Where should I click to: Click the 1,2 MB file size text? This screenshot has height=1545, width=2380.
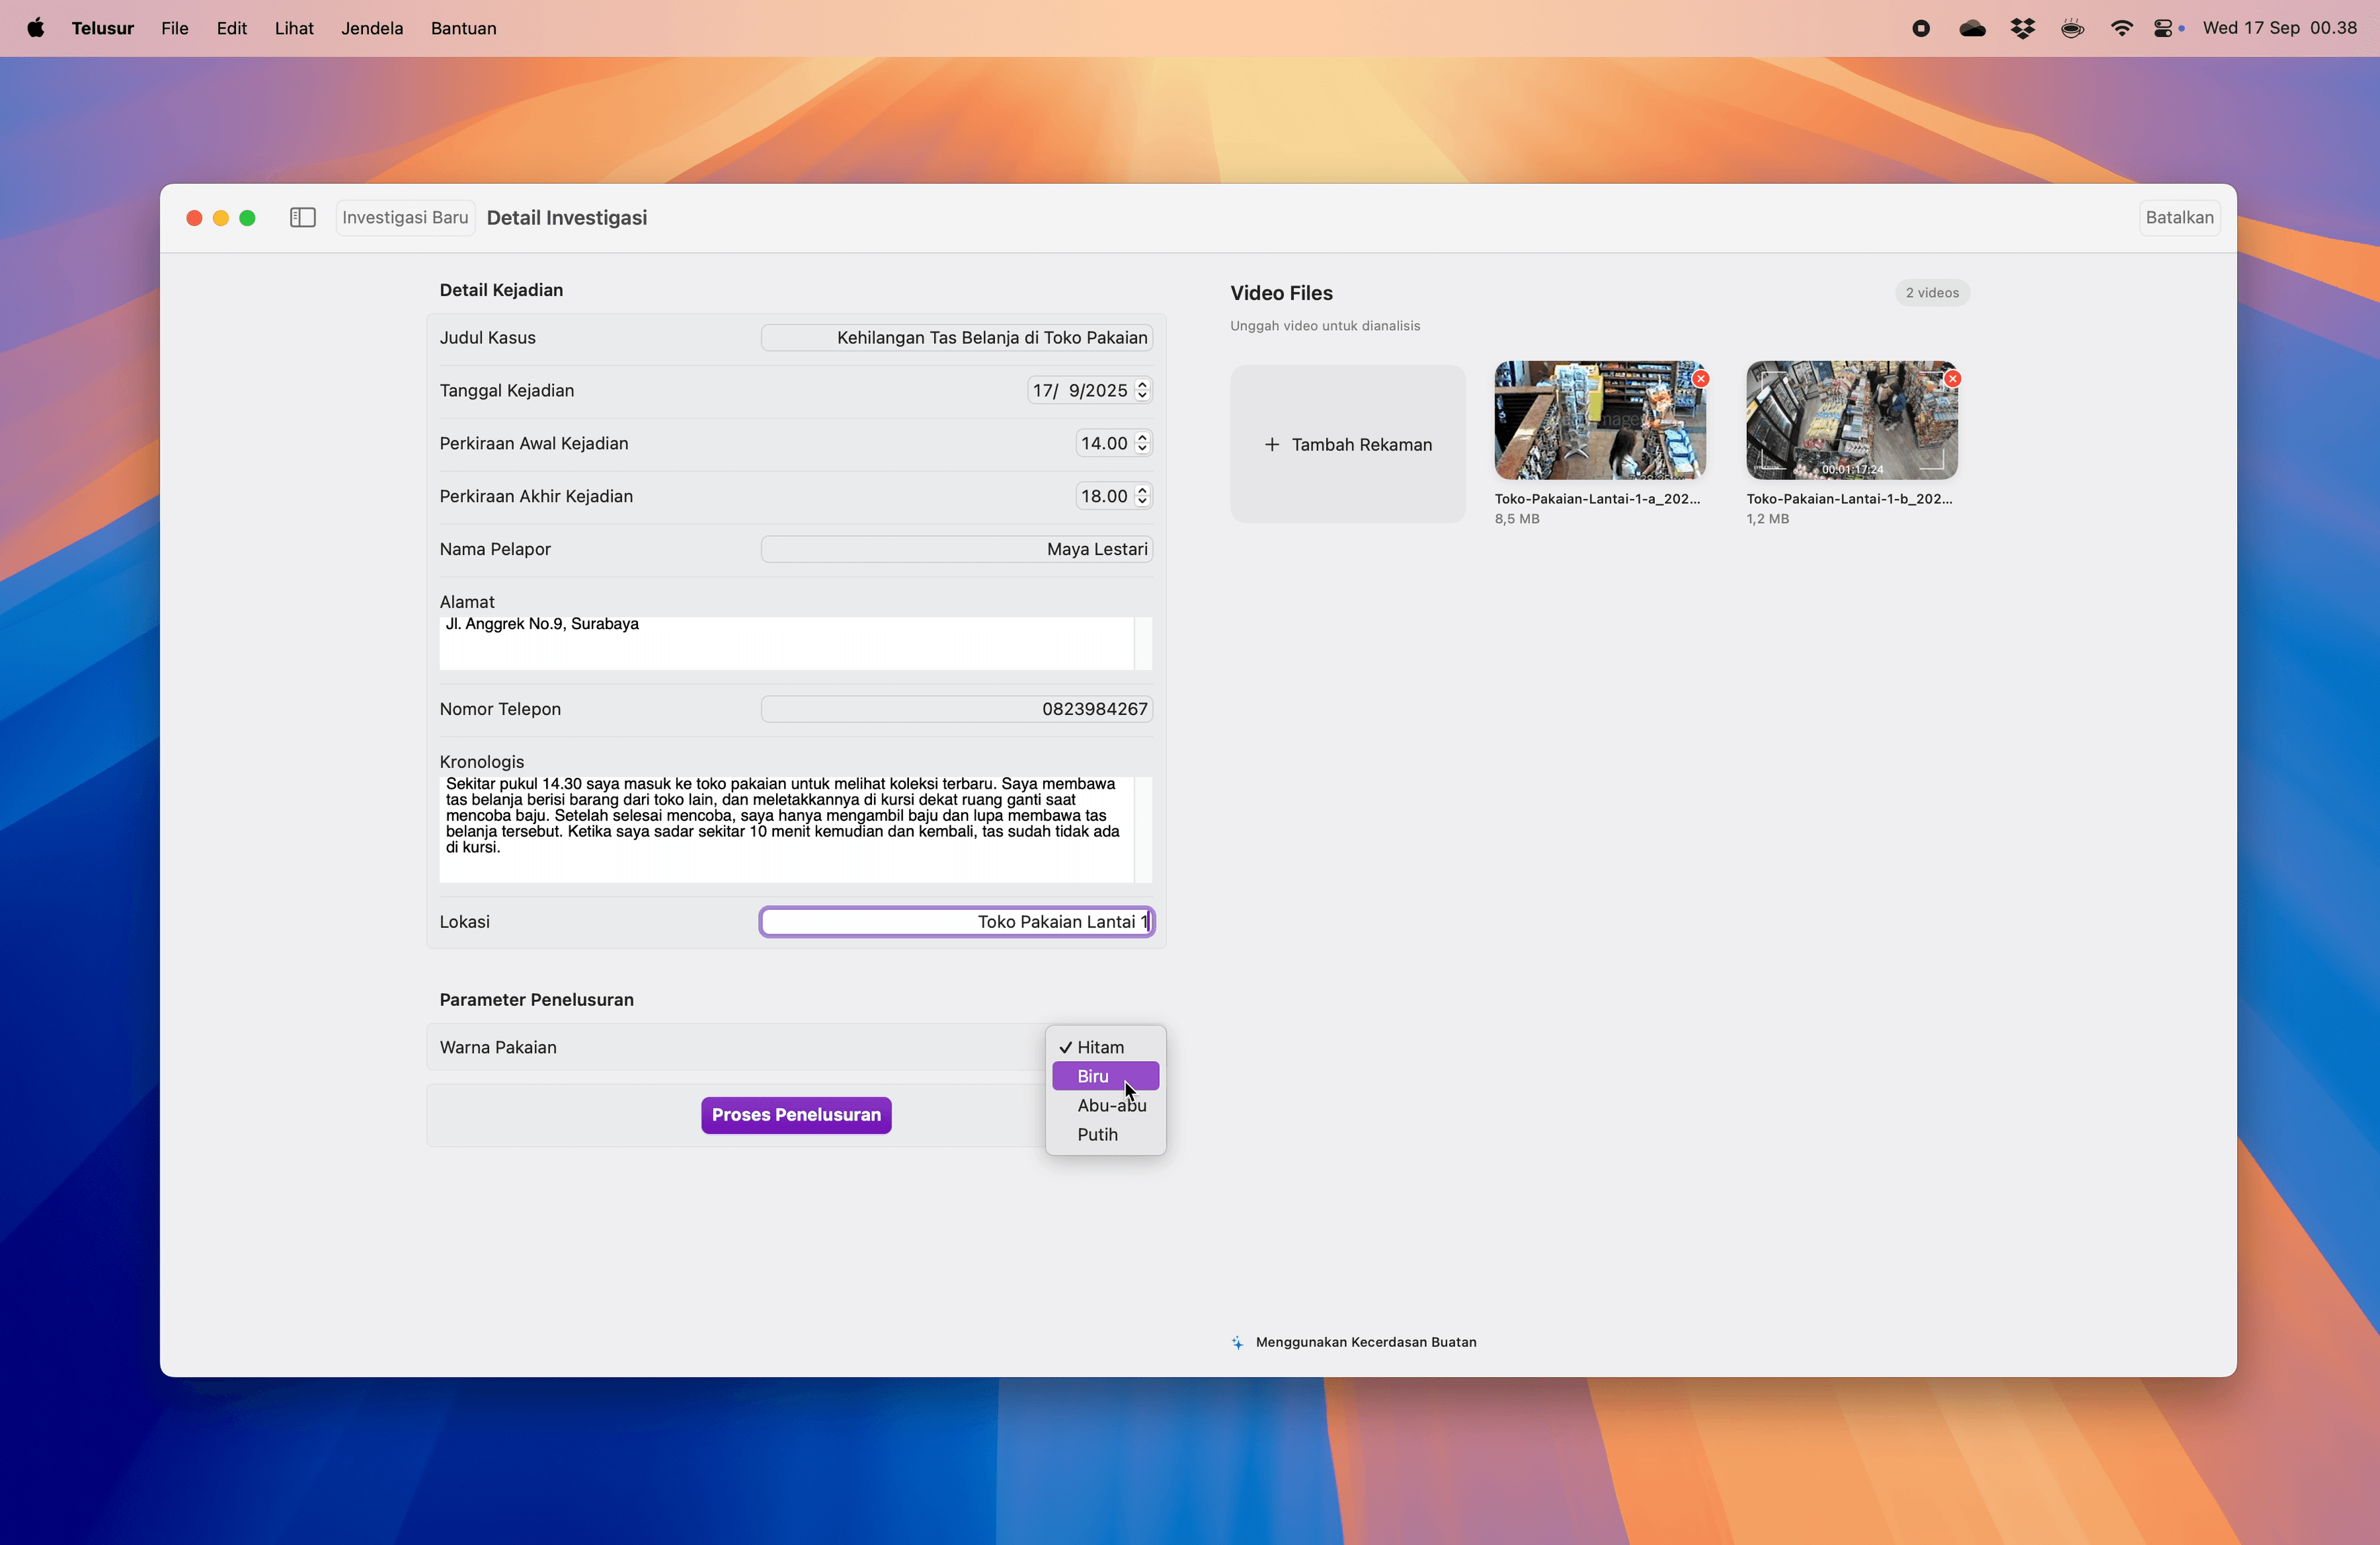[x=1768, y=518]
